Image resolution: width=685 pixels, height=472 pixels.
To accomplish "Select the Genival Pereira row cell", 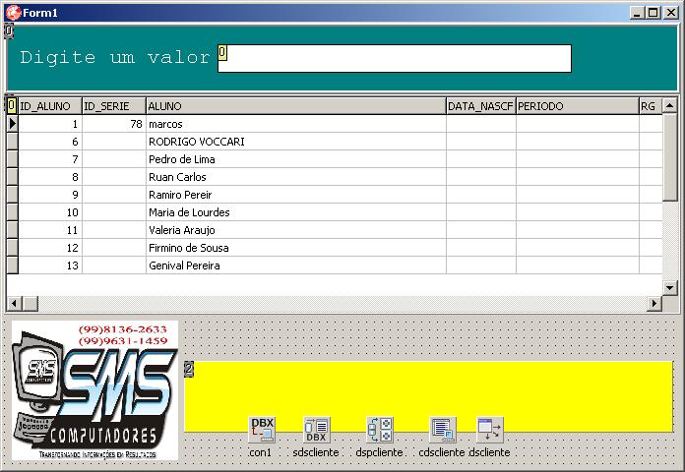I will [295, 265].
